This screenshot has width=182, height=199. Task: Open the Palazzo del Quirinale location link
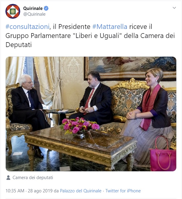click(x=81, y=191)
